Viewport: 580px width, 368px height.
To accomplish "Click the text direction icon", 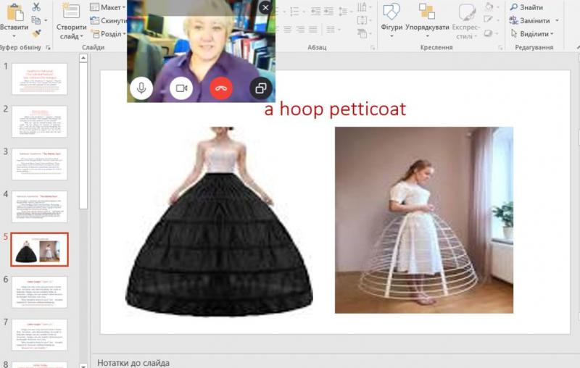I will pyautogui.click(x=362, y=7).
